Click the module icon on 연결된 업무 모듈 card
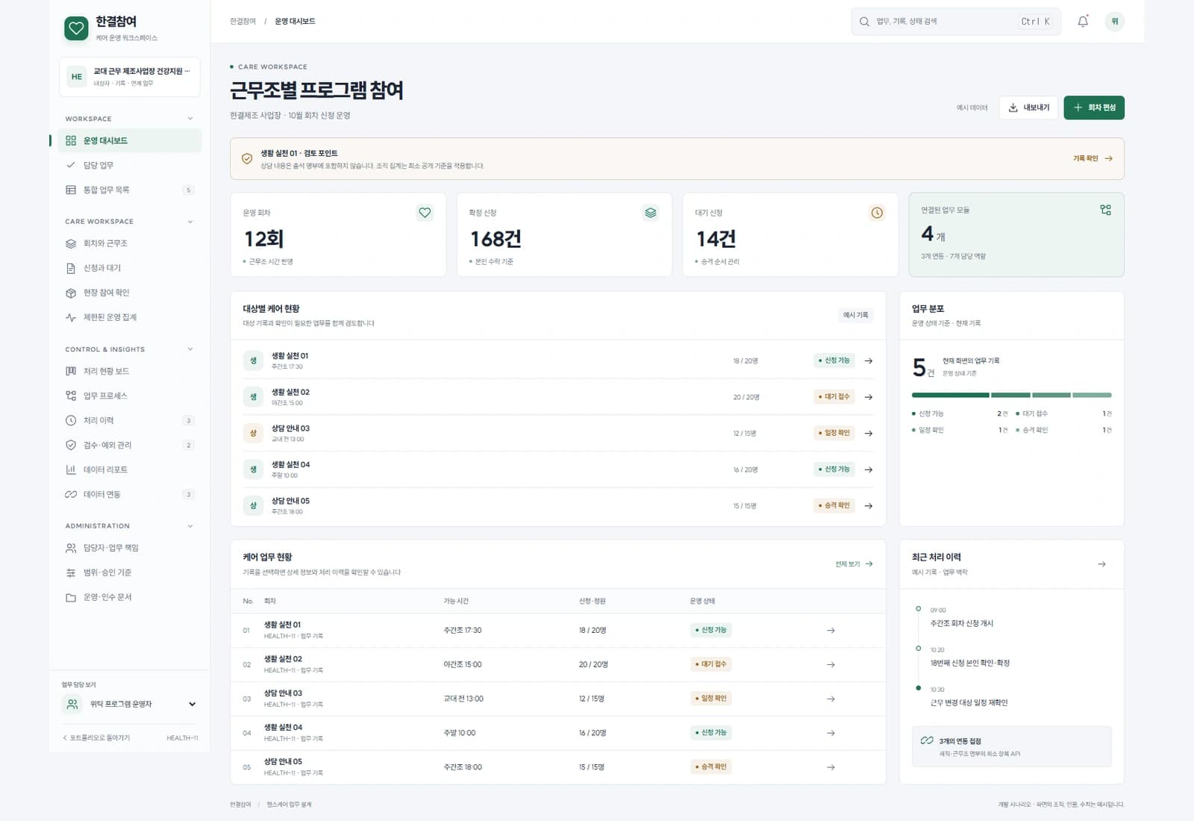This screenshot has width=1194, height=821. pyautogui.click(x=1105, y=210)
